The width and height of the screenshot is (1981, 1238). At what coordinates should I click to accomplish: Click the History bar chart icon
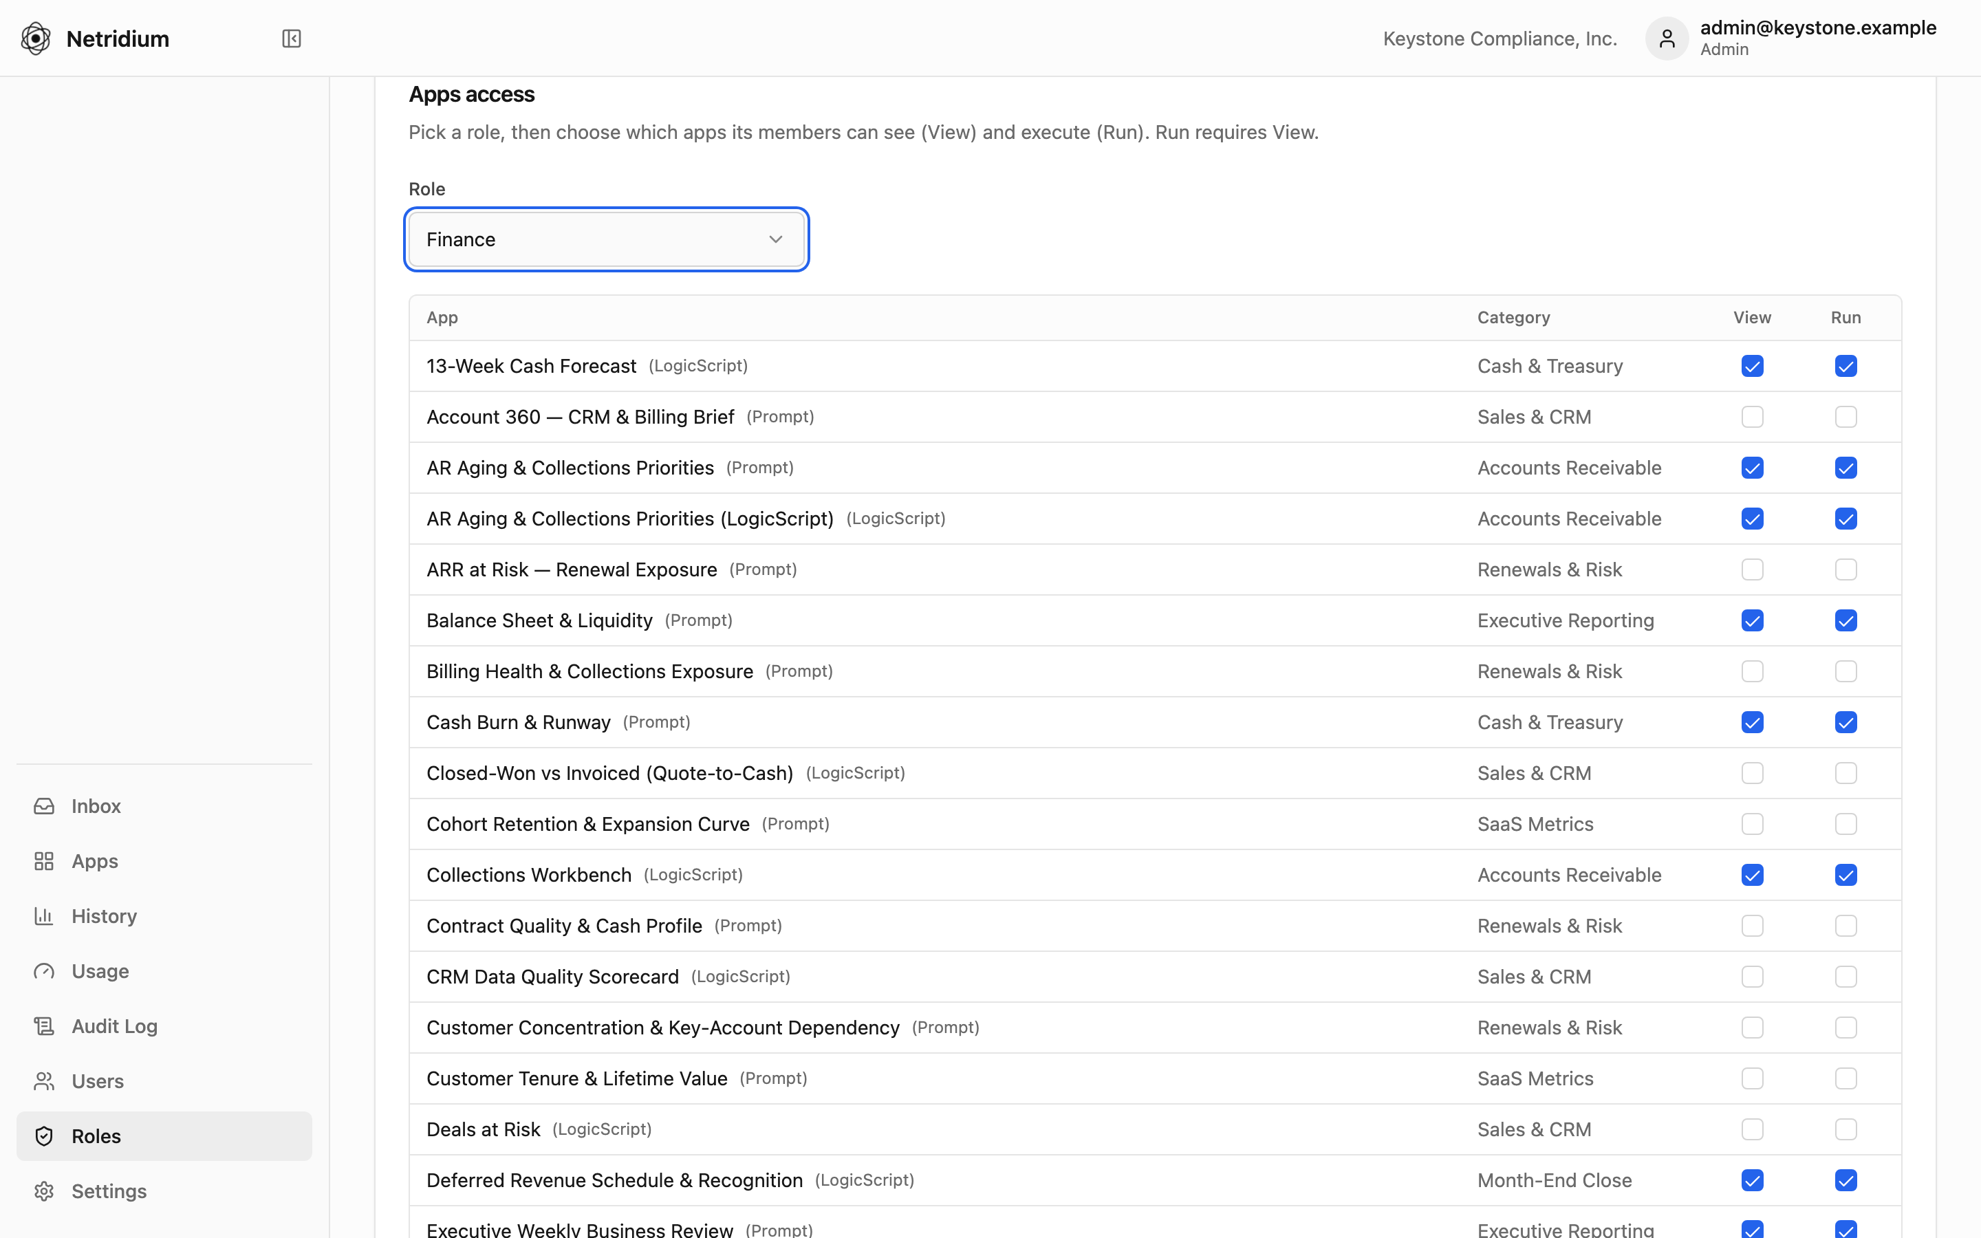[44, 916]
